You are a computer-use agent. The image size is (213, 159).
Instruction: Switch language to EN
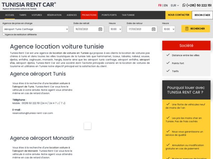point(166,5)
